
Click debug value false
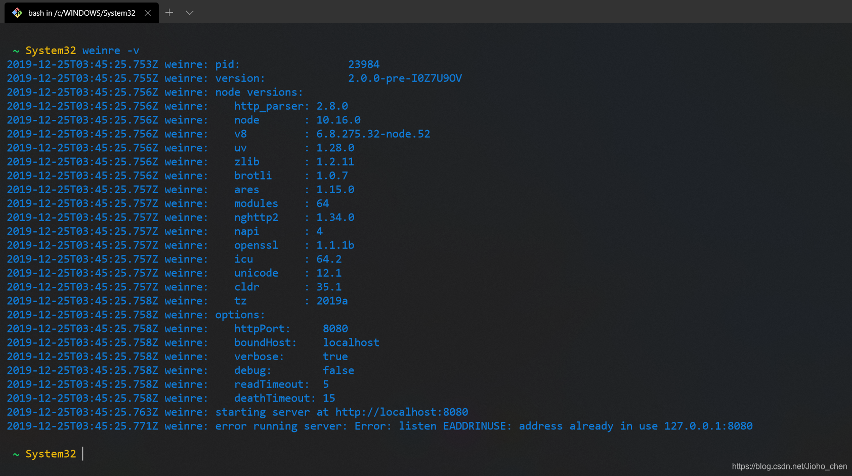click(338, 370)
